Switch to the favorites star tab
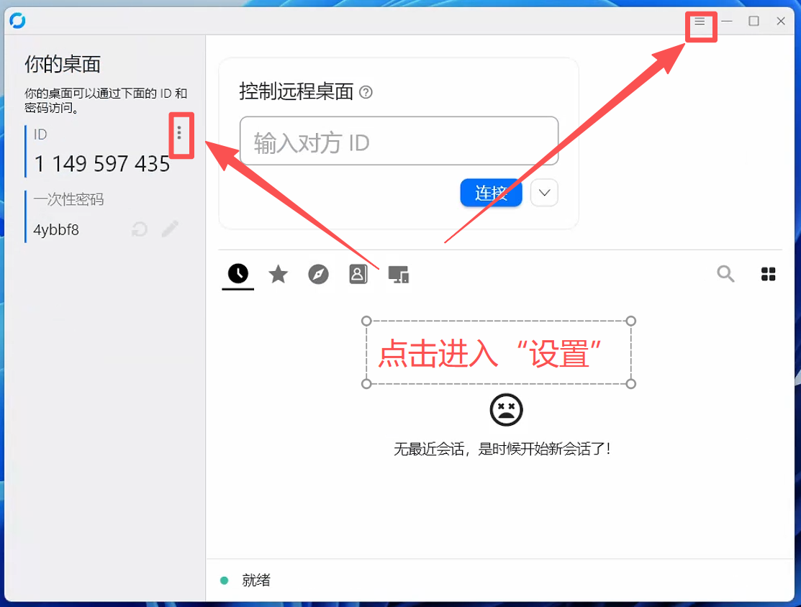Screen dimensions: 801x607 278,274
